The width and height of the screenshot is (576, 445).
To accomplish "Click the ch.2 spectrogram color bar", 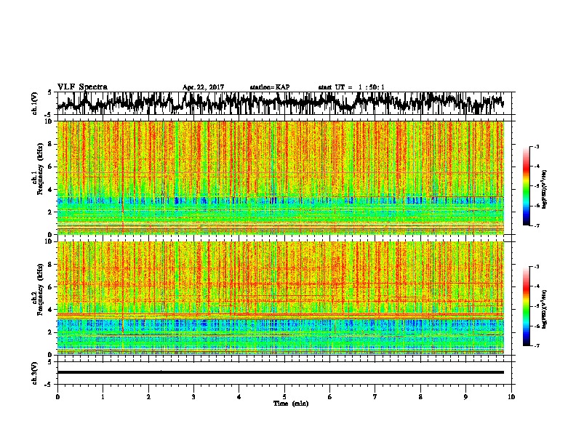I will coord(526,306).
